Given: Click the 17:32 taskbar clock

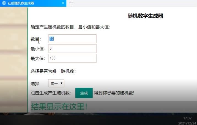Looking at the screenshot, I should [187, 118].
